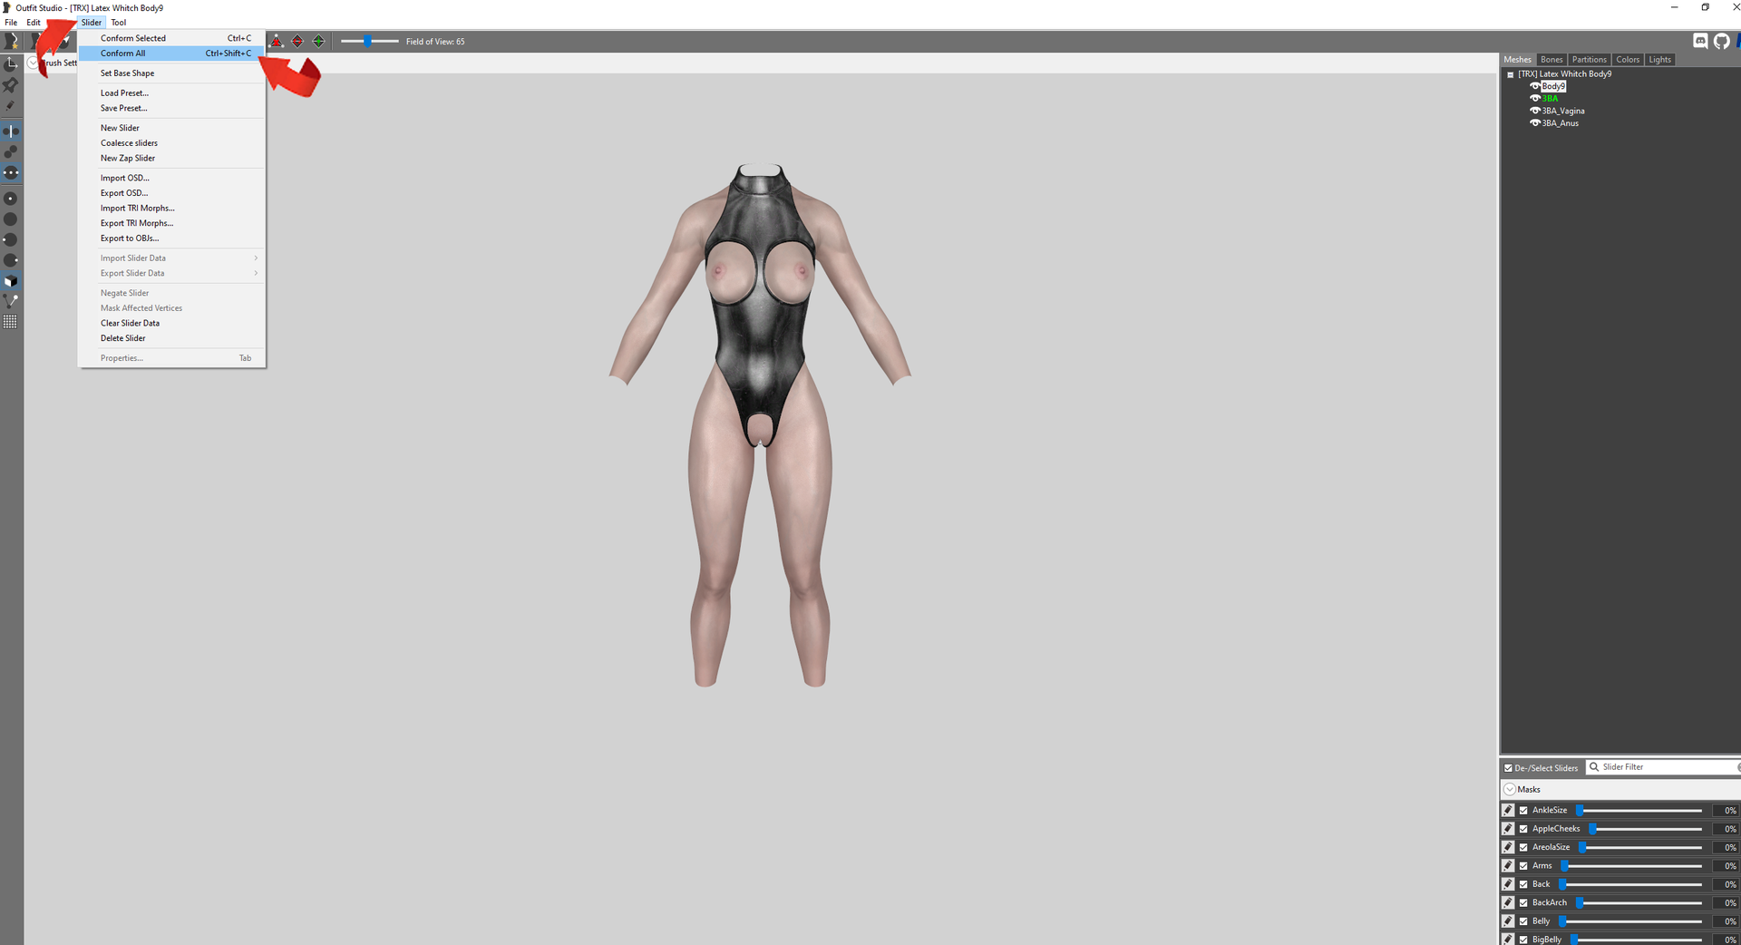Open the Discord link icon
This screenshot has height=945, width=1741.
click(x=1701, y=41)
